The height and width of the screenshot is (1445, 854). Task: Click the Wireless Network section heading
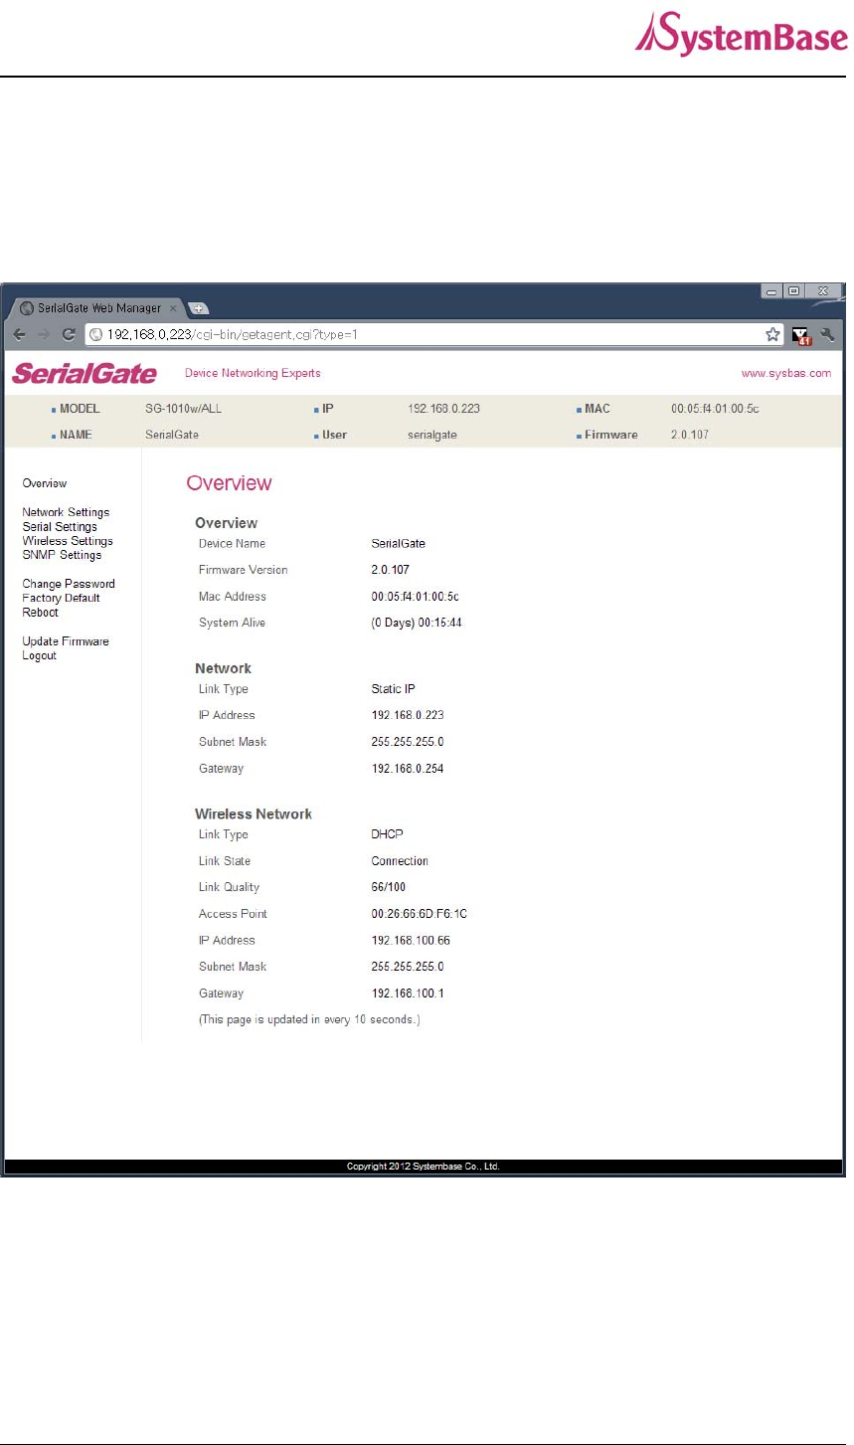pos(254,813)
